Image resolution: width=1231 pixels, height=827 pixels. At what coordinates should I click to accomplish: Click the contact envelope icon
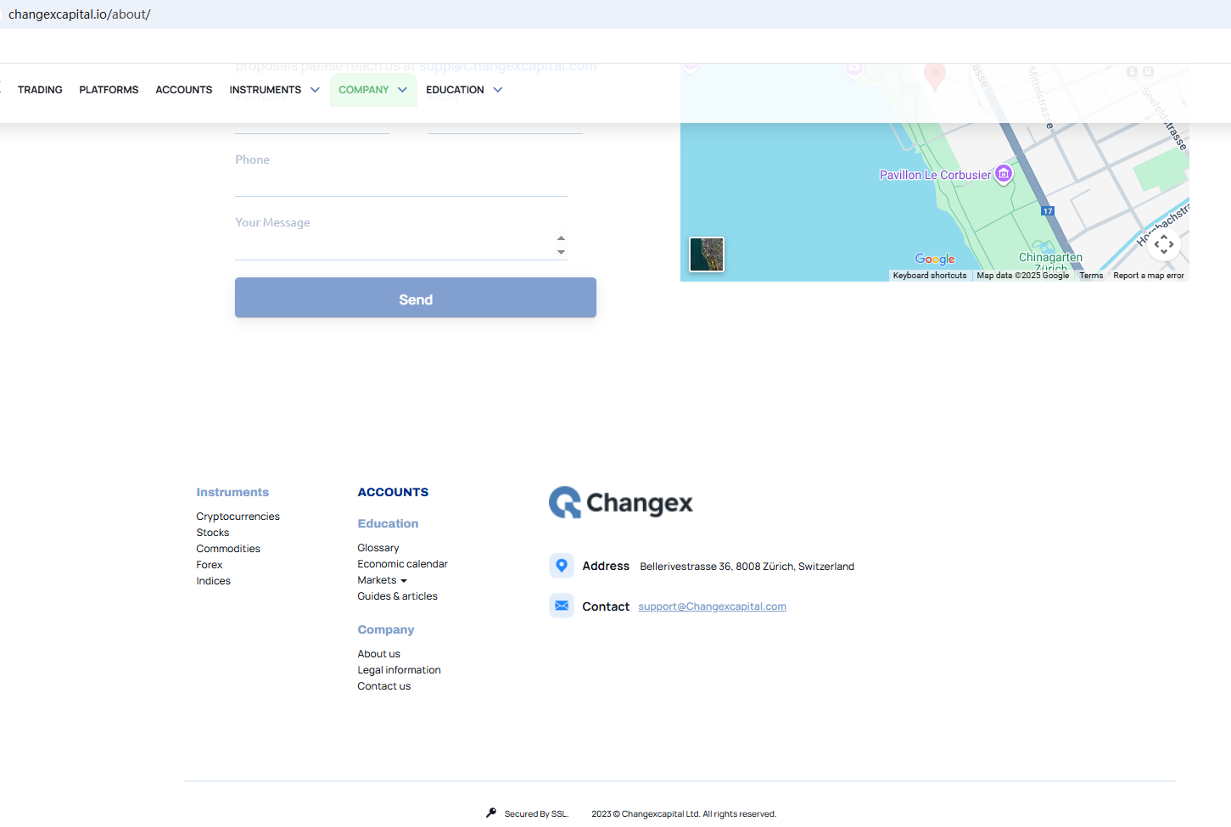[562, 606]
